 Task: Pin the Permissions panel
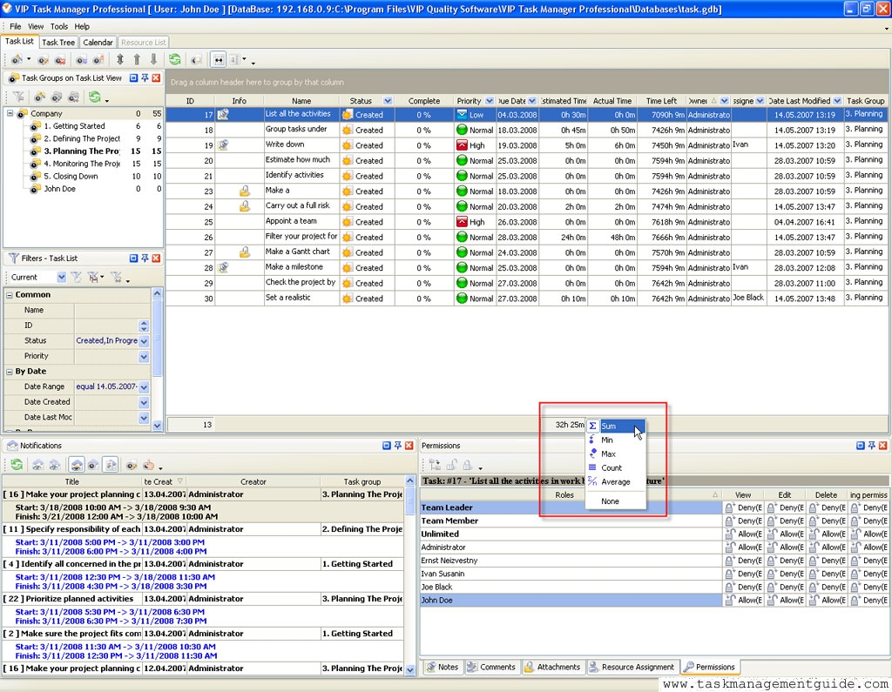point(871,445)
